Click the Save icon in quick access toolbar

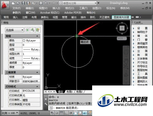click(x=23, y=3)
